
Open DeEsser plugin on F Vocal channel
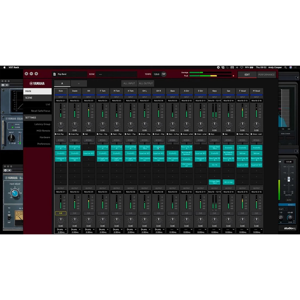point(242,153)
